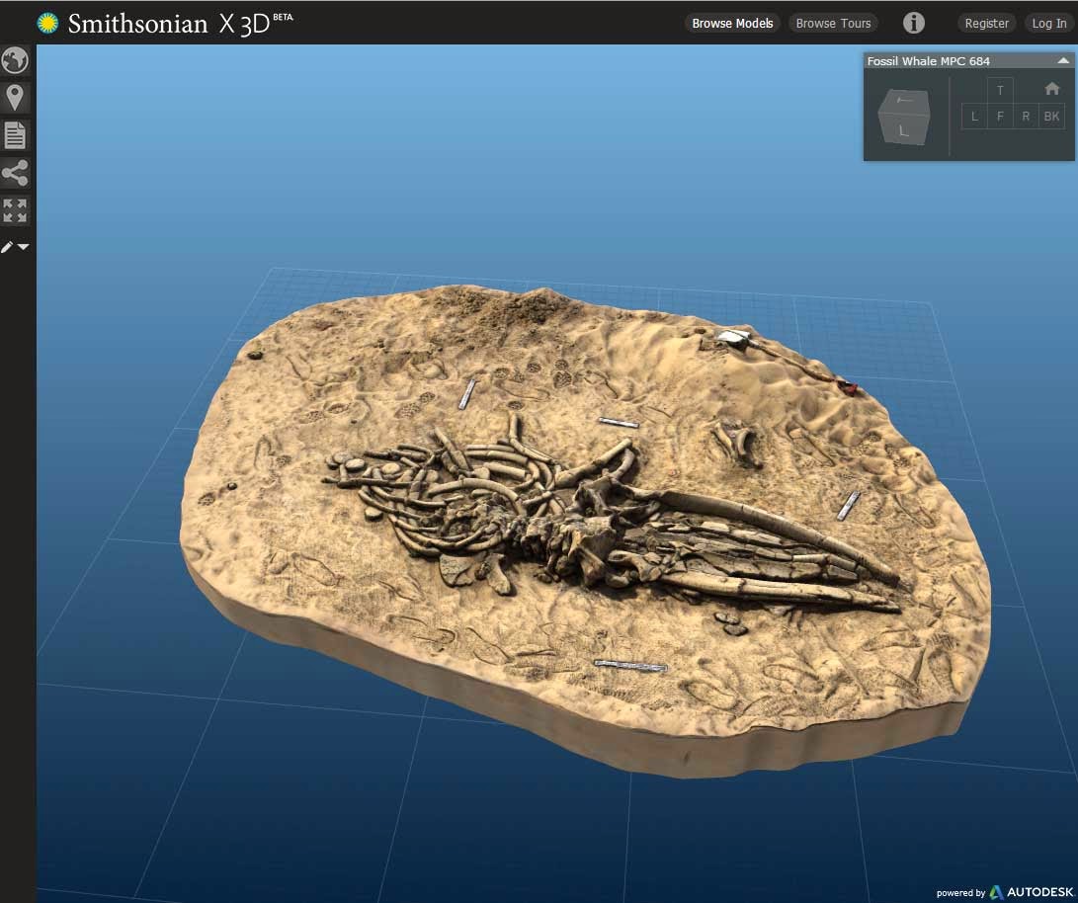1078x903 pixels.
Task: Open the Smithsonian X 3D home title
Action: 180,24
